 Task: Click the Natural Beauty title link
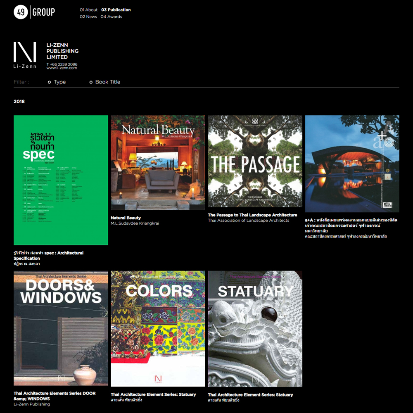tap(126, 218)
